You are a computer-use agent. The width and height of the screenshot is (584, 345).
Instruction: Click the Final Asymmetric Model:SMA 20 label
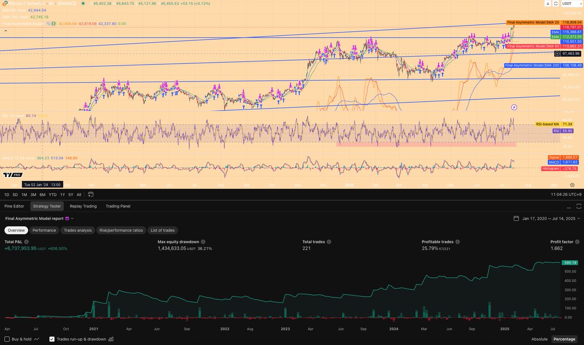point(533,22)
